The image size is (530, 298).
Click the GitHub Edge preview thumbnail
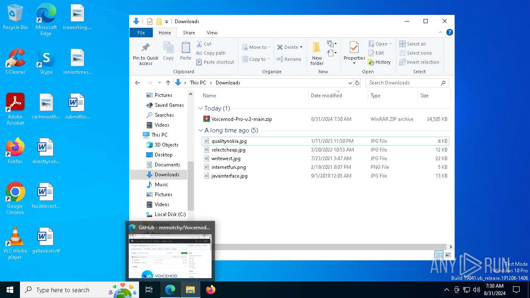(x=170, y=256)
